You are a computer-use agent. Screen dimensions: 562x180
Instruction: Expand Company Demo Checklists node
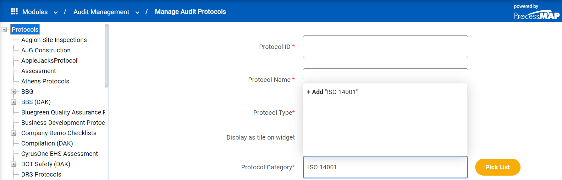pyautogui.click(x=14, y=133)
